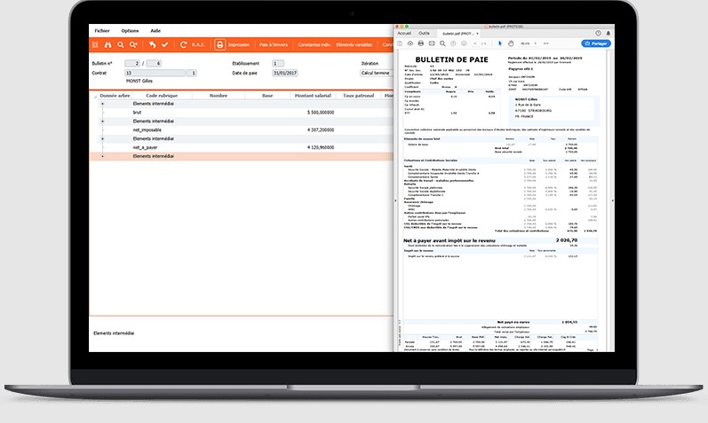Click the binoculars search icon
Viewport: 708px width, 423px height.
(108, 43)
